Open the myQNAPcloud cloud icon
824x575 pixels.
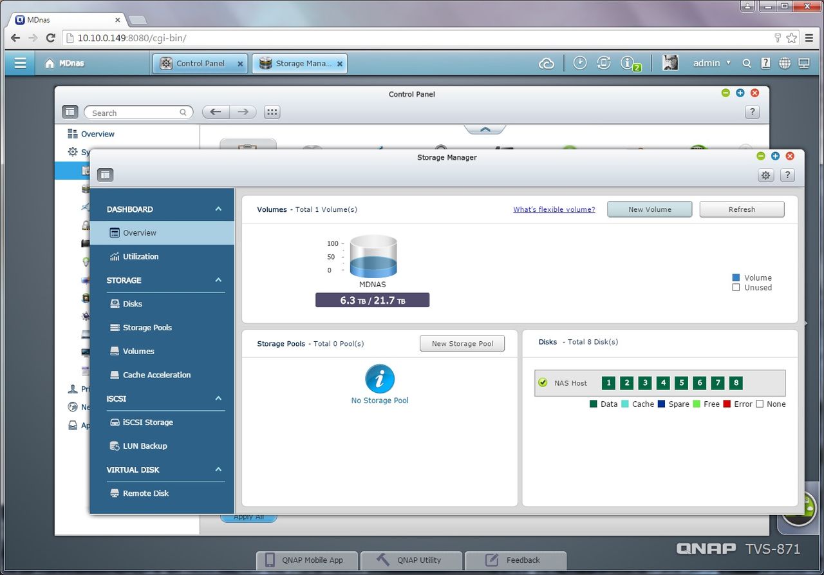[547, 63]
